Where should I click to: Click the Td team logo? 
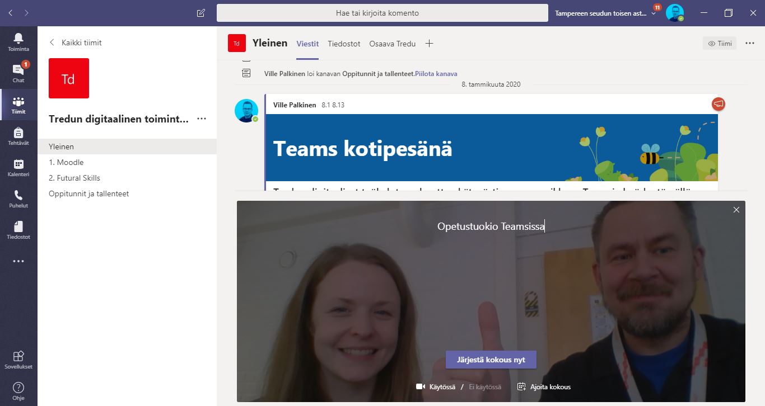pyautogui.click(x=69, y=78)
